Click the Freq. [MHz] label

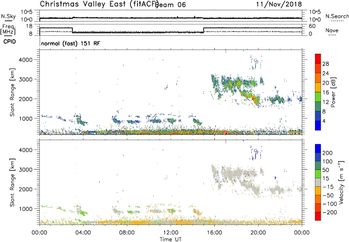point(8,29)
